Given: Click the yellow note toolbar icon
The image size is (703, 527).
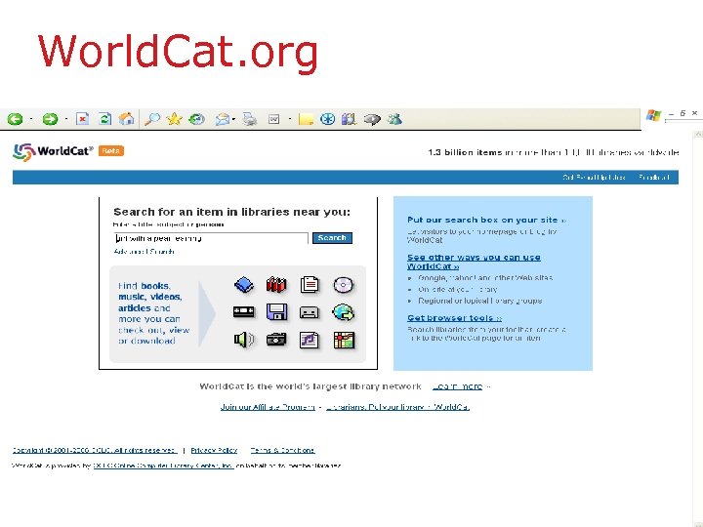Looking at the screenshot, I should (306, 119).
